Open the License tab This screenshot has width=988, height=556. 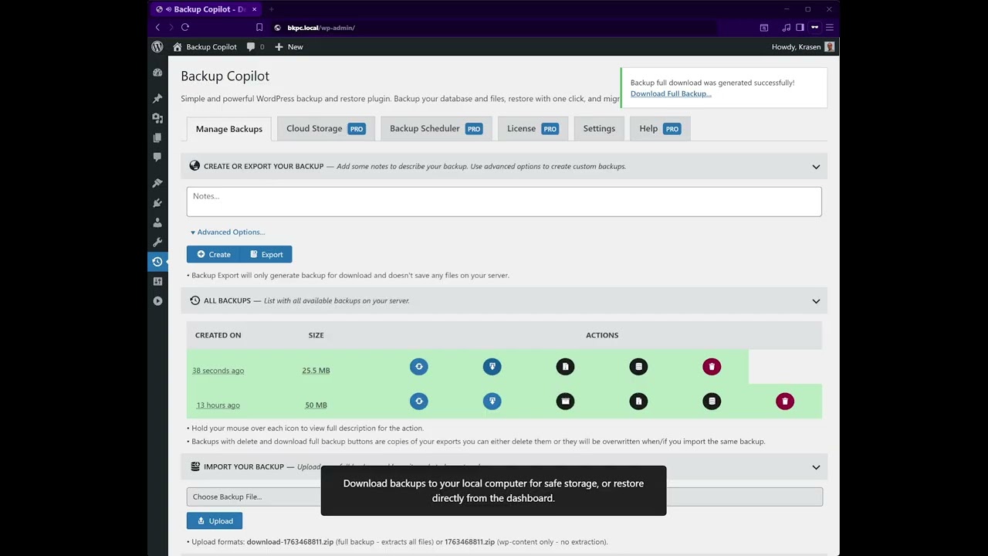pos(533,129)
